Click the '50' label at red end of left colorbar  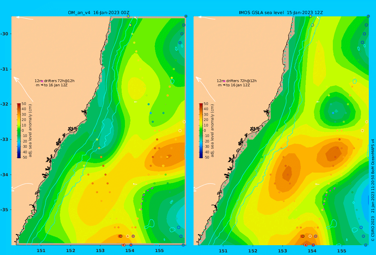[x=24, y=104]
